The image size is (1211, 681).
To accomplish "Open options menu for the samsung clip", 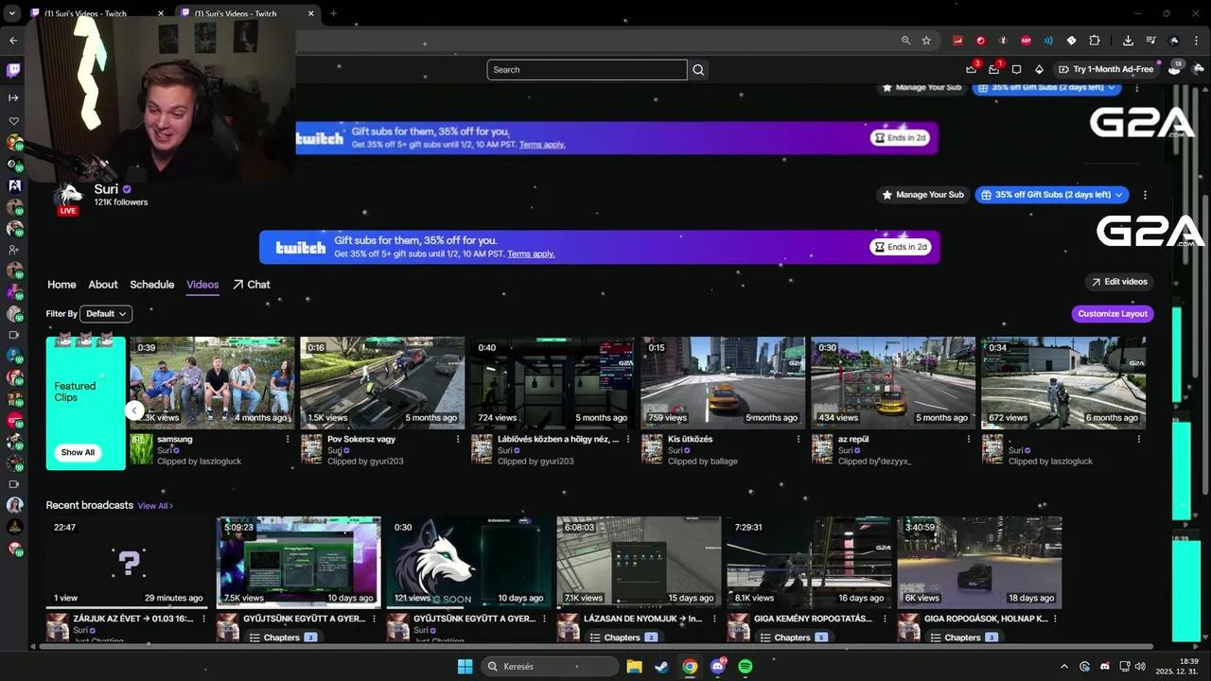I will click(x=288, y=439).
